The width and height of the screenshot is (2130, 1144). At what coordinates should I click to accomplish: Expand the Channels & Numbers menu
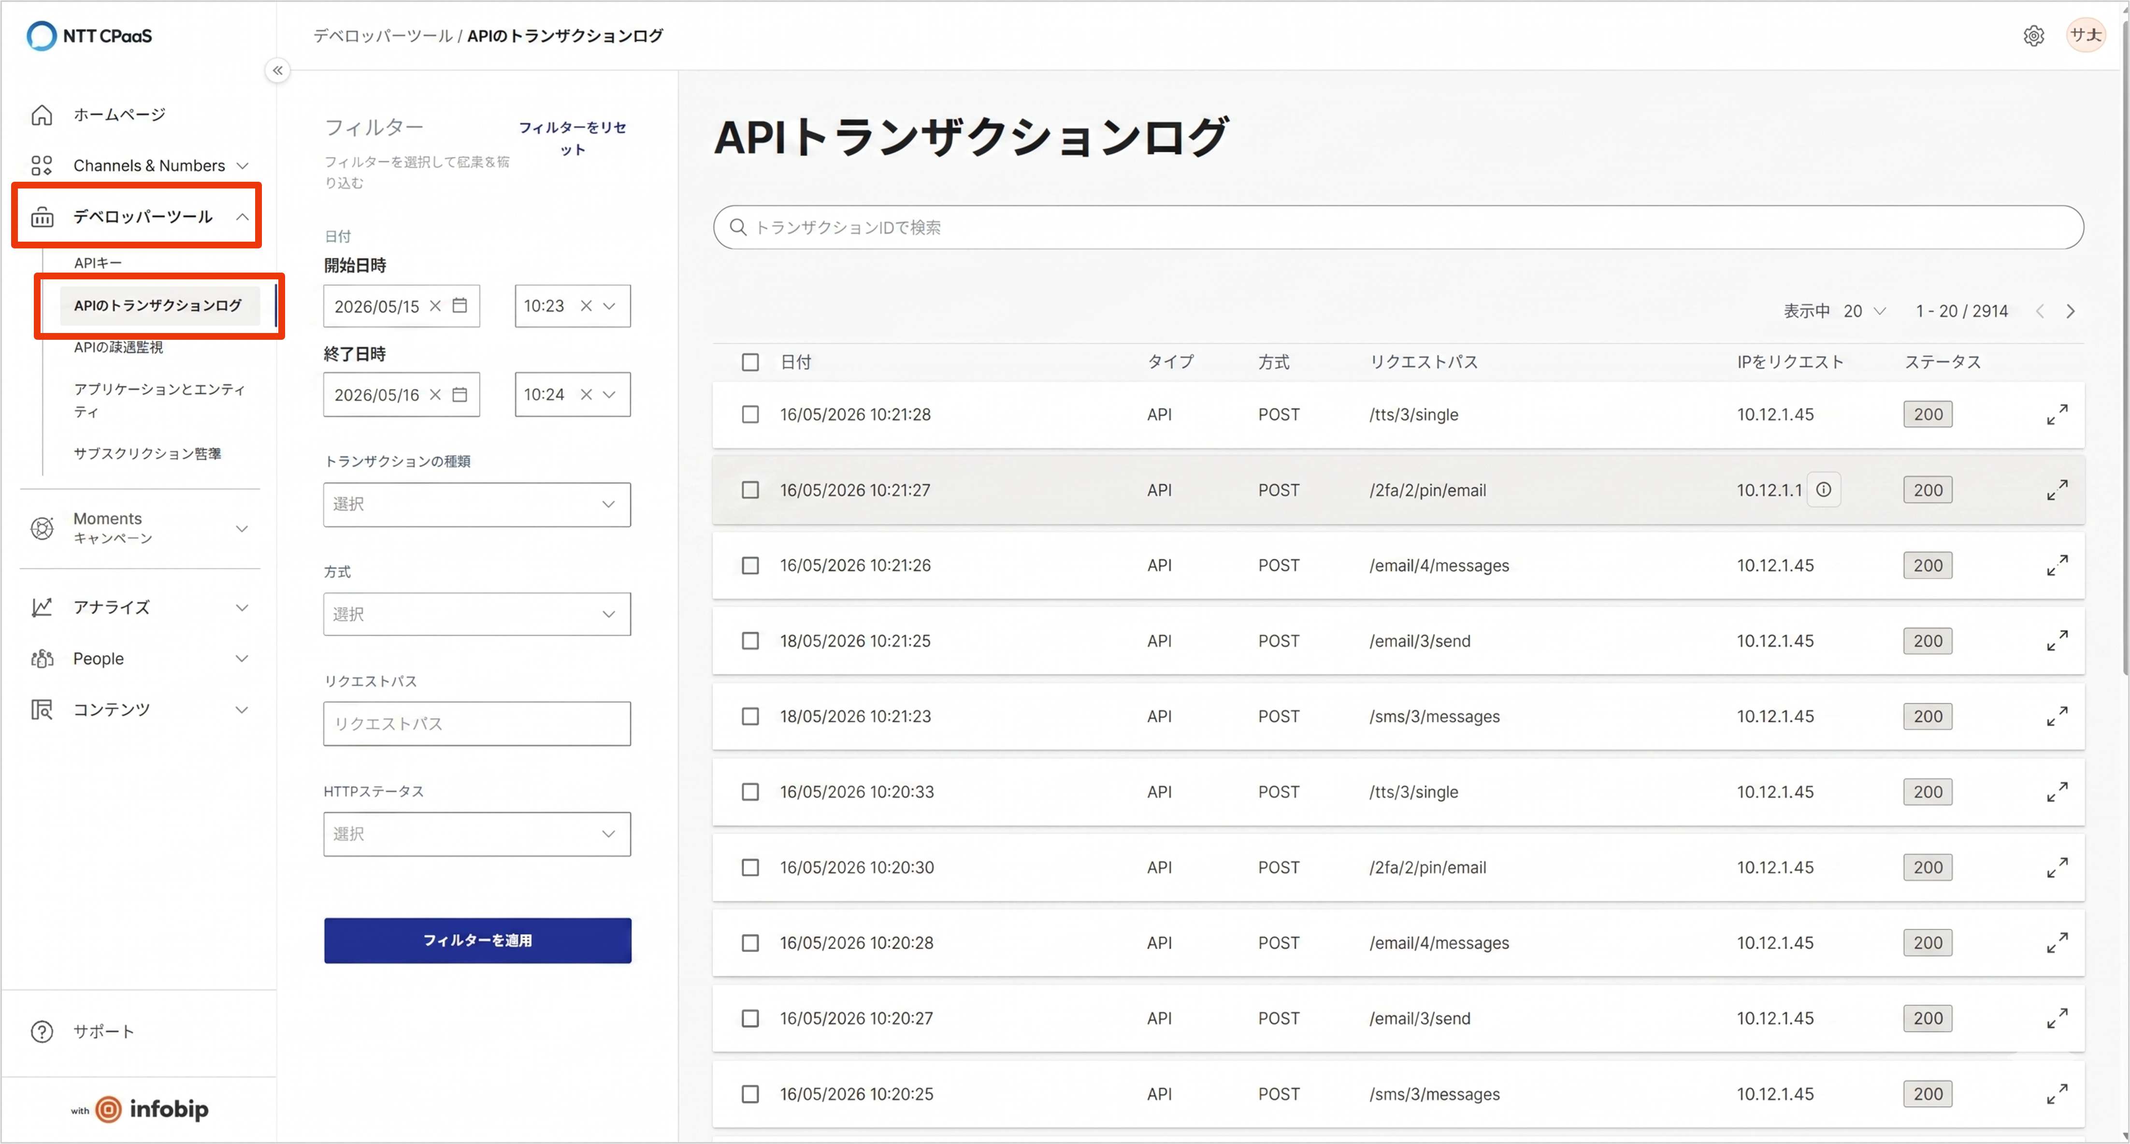(x=242, y=165)
